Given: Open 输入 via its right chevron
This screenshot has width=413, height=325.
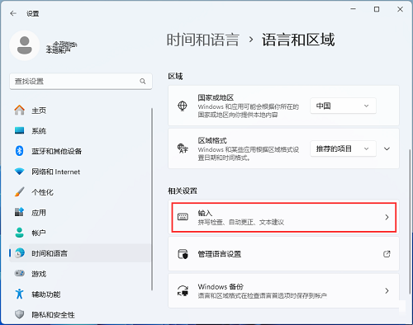Looking at the screenshot, I should click(x=387, y=217).
